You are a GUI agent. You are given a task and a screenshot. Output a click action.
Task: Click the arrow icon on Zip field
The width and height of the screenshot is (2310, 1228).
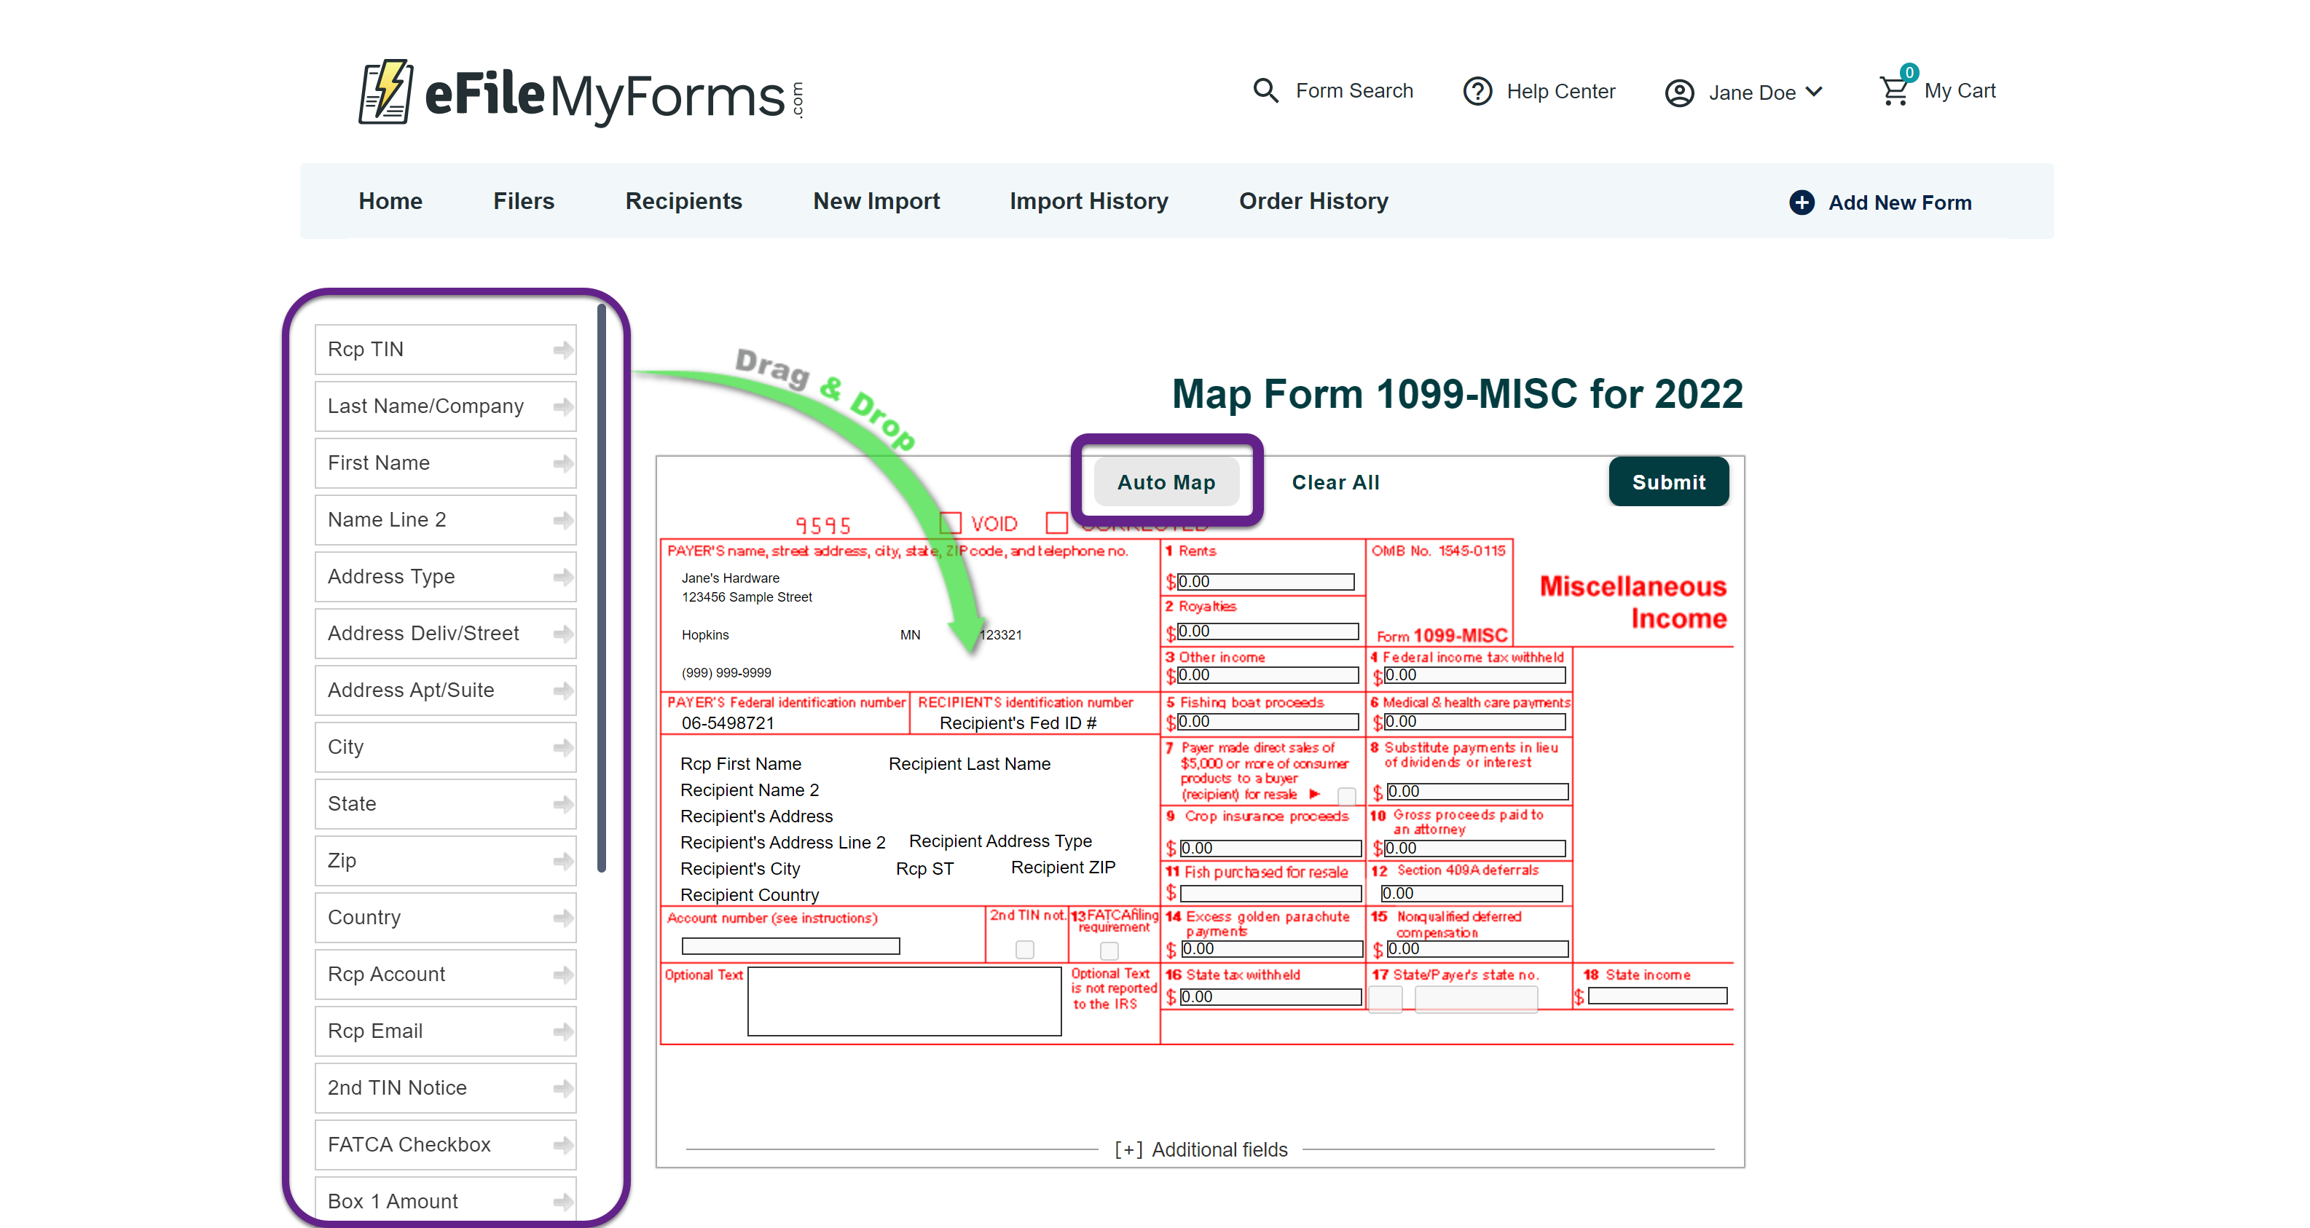click(562, 860)
